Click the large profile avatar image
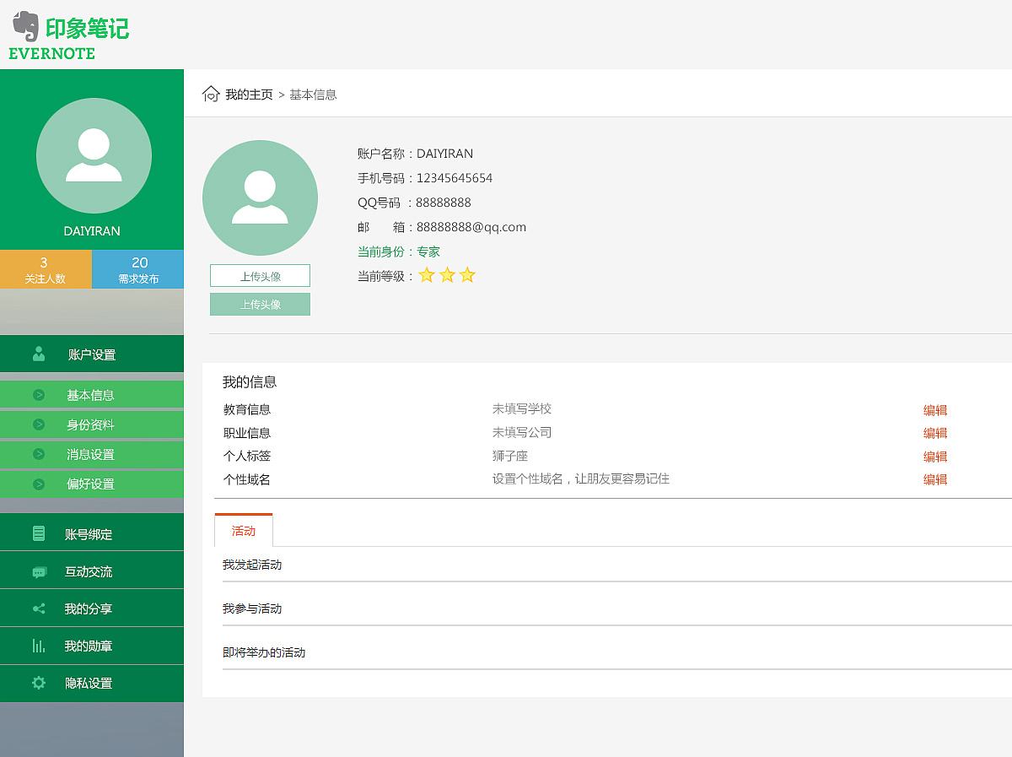This screenshot has height=757, width=1012. tap(261, 197)
